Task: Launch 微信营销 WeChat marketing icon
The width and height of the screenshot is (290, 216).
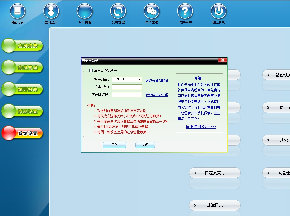Action: [x=152, y=11]
